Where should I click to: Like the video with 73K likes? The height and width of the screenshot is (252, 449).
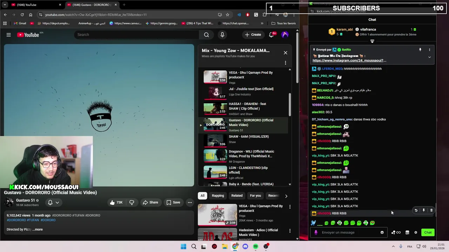pos(116,202)
